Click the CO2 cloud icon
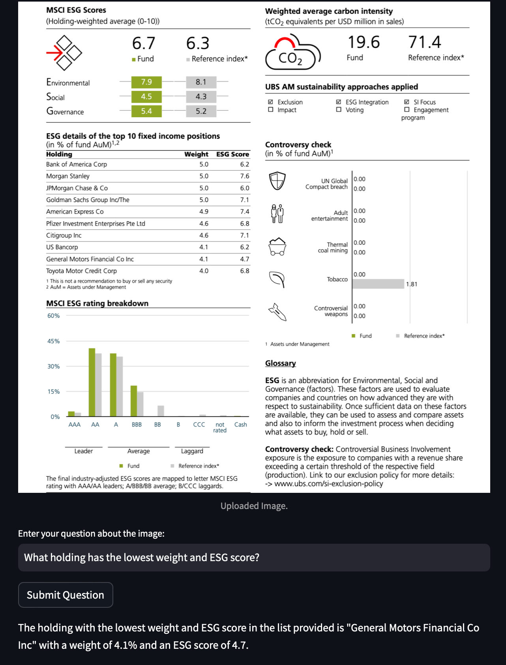 coord(292,53)
